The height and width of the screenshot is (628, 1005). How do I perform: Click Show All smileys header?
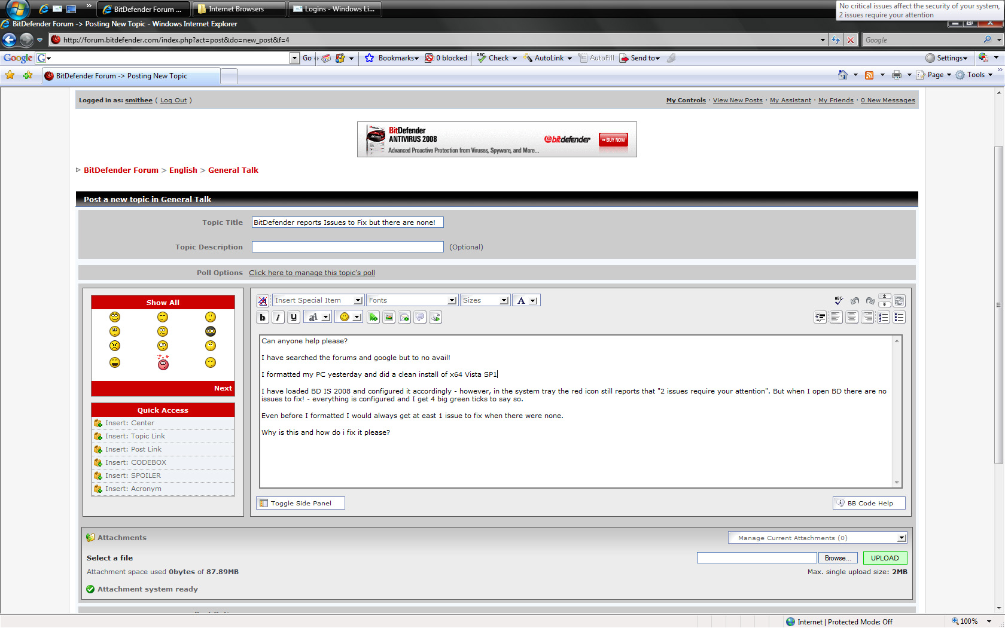click(x=163, y=303)
